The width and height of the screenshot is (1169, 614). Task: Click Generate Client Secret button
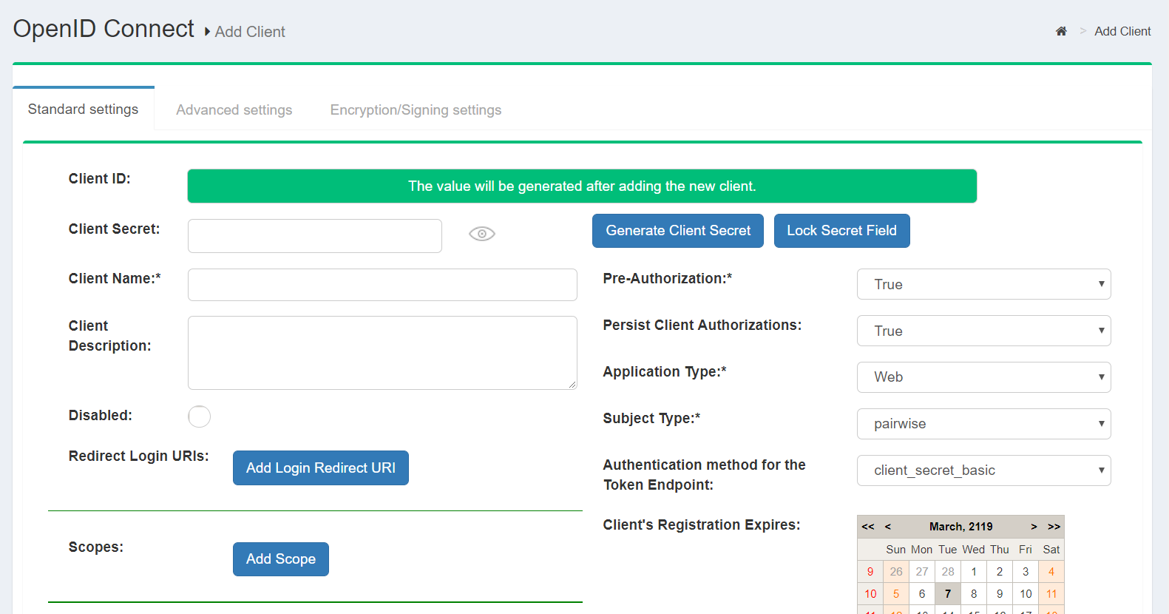point(677,231)
